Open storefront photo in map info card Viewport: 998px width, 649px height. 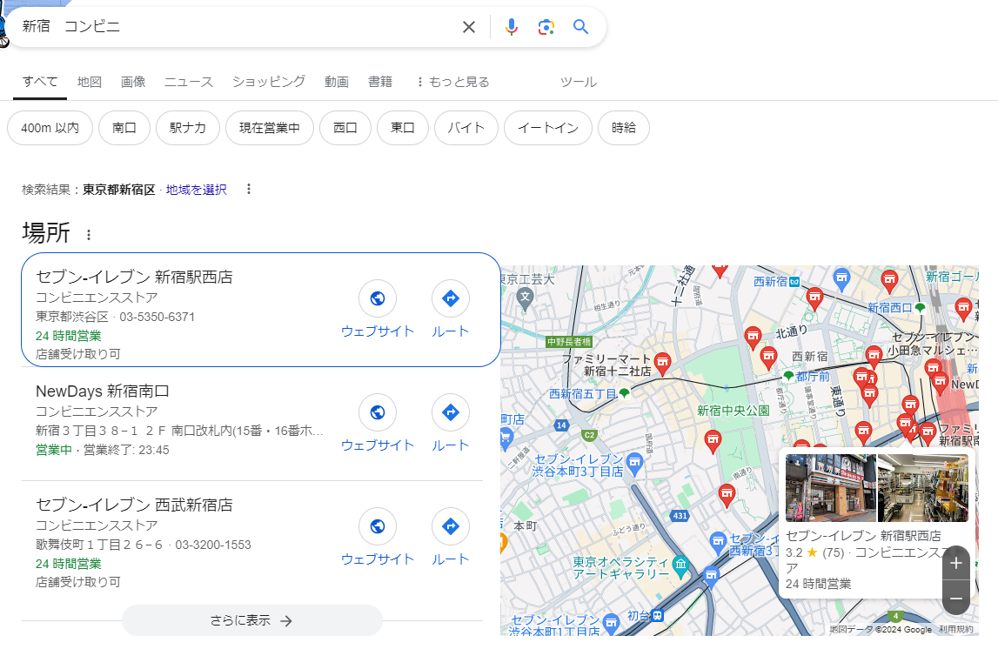point(831,488)
